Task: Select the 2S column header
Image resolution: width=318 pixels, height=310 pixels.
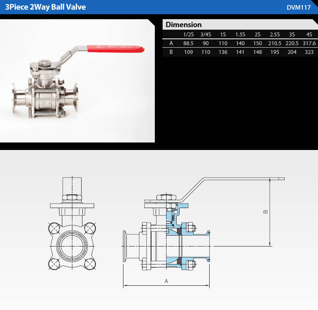Action: click(257, 34)
